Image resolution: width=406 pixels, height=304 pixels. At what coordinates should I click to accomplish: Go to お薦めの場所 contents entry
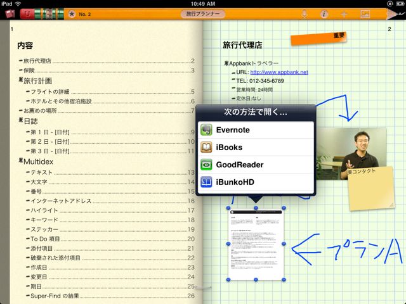[x=107, y=111]
